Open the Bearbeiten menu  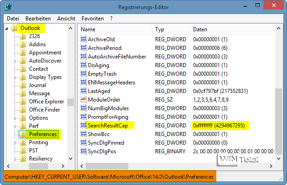[x=38, y=19]
